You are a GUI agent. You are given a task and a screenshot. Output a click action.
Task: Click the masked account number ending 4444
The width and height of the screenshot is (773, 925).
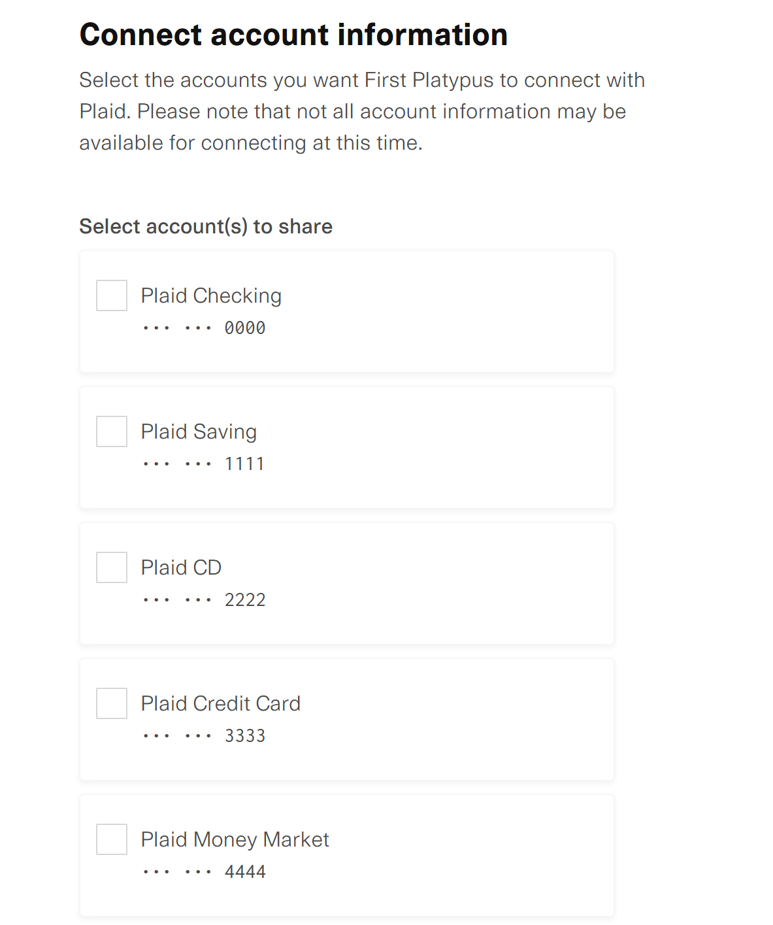(204, 872)
